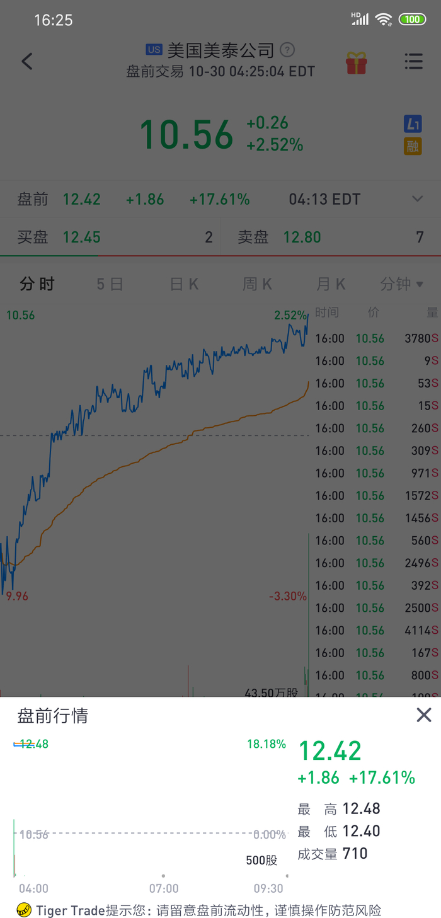Switch to the 周K tab
The image size is (441, 918).
click(x=257, y=284)
